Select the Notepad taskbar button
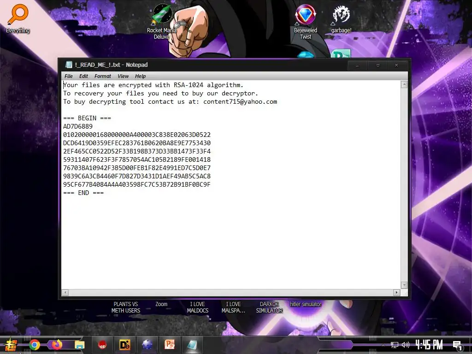 [192, 345]
